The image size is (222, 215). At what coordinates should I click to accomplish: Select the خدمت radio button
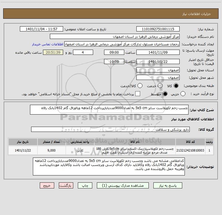coord(160,86)
